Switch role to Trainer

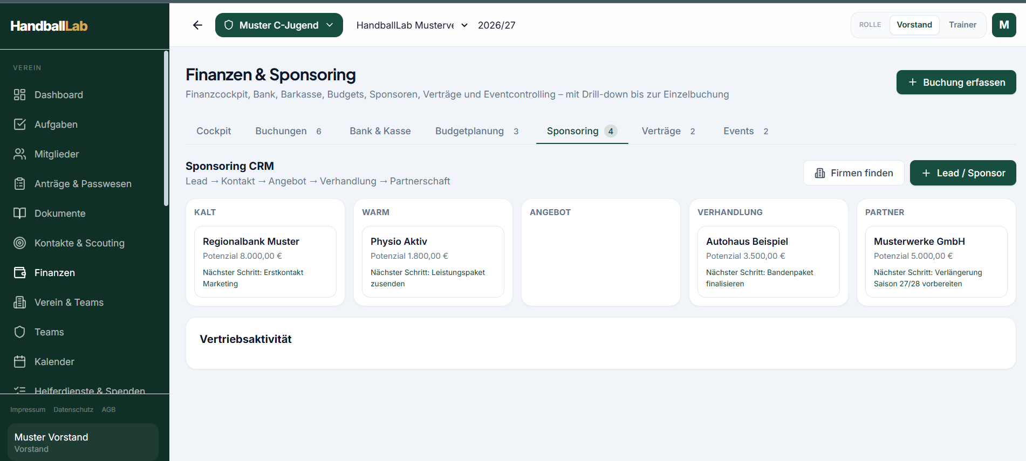pyautogui.click(x=962, y=25)
